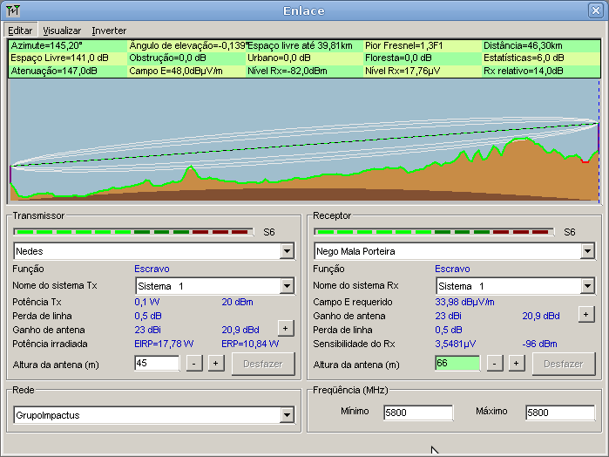The height and width of the screenshot is (457, 609).
Task: Click the Mínimo frequency input field
Action: [418, 413]
